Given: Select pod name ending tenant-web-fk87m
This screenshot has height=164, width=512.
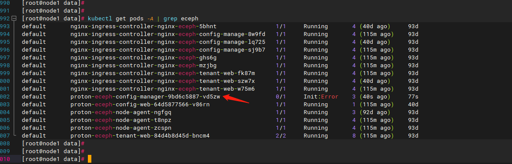Looking at the screenshot, I should pyautogui.click(x=163, y=73).
